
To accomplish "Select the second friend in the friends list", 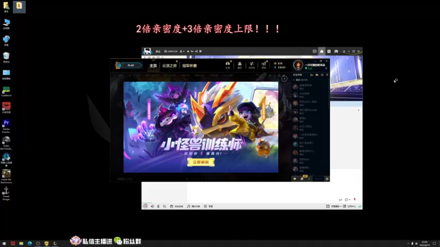I will click(x=310, y=95).
